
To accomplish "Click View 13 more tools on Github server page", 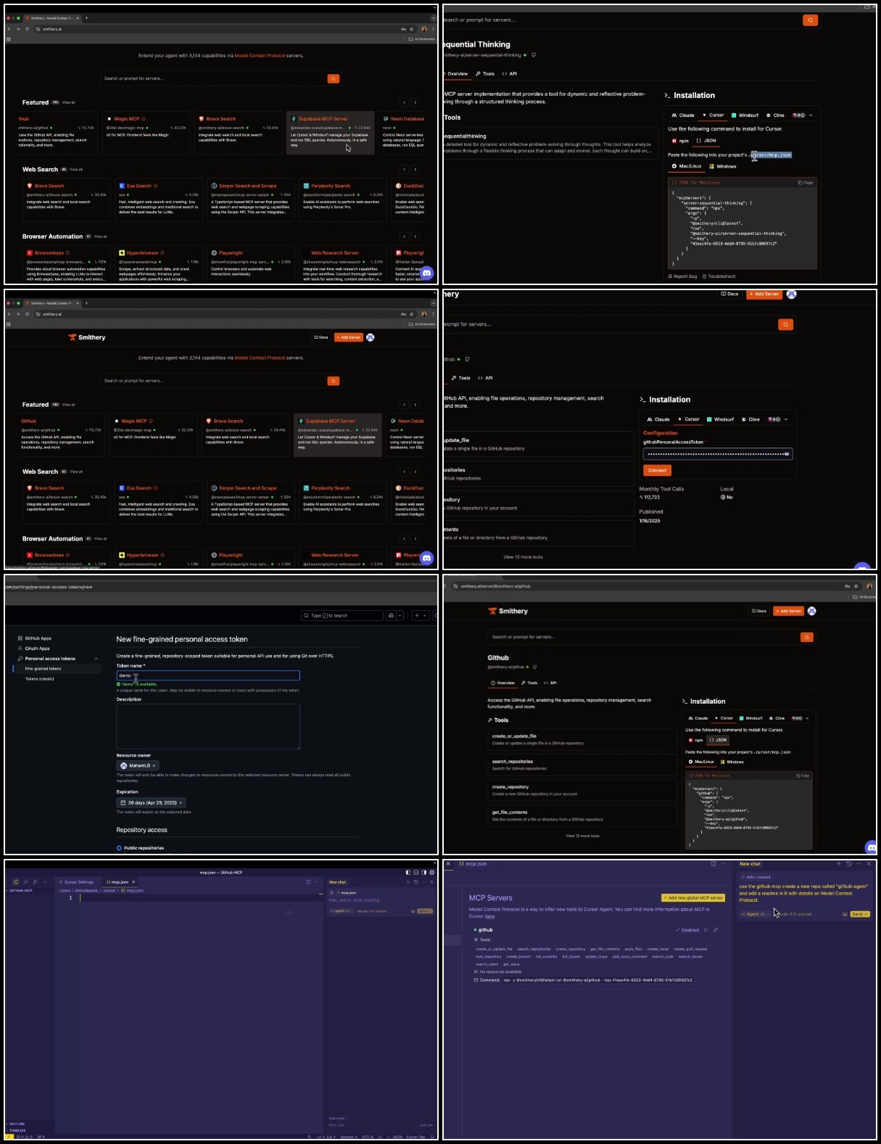I will [x=582, y=836].
